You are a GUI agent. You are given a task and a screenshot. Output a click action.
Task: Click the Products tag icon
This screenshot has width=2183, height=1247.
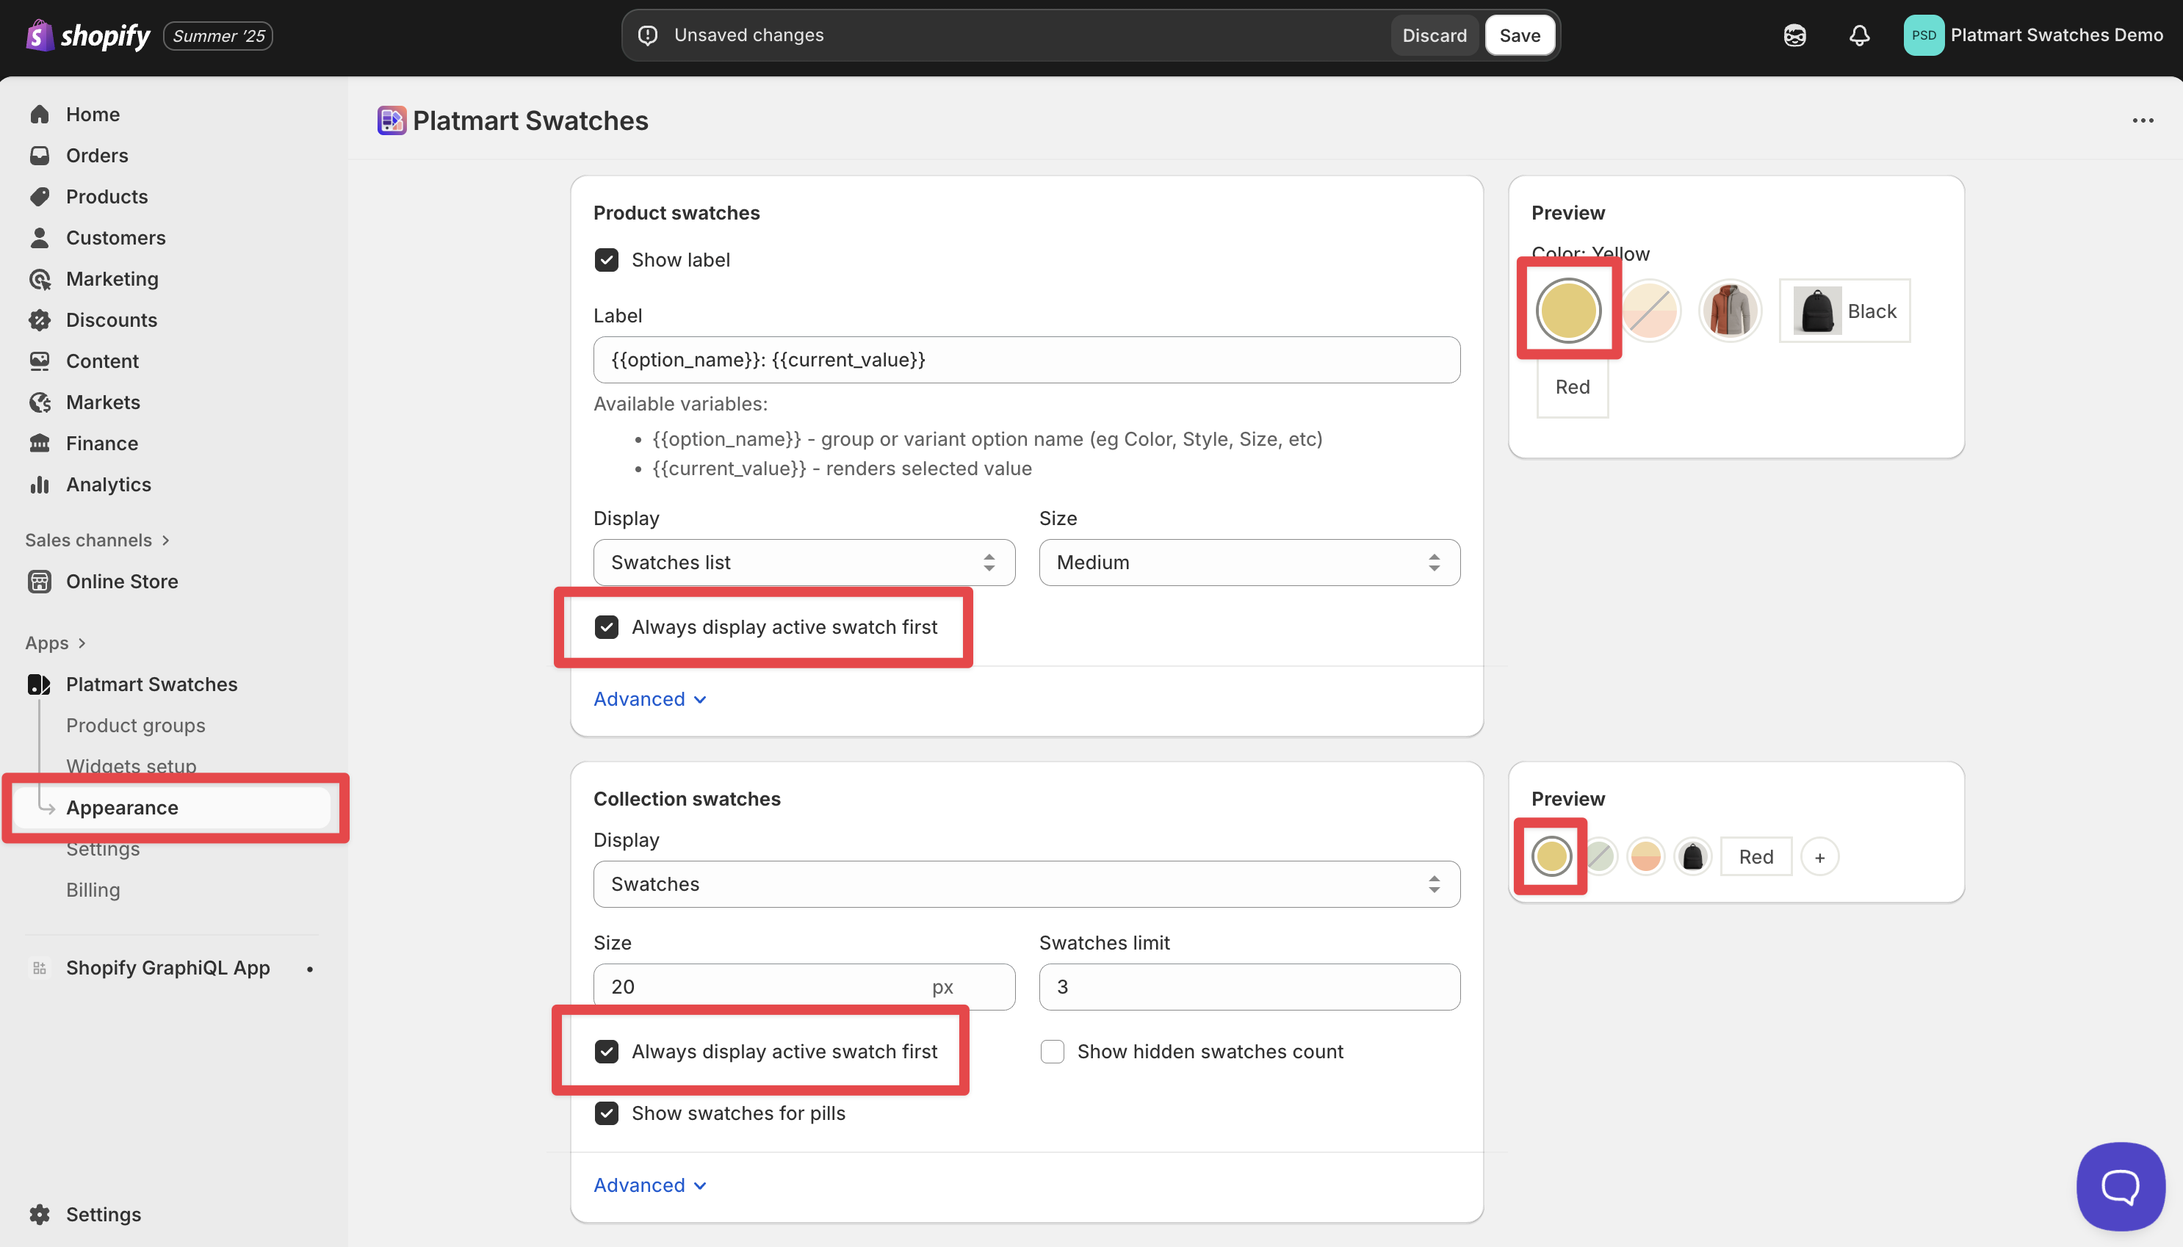coord(40,196)
